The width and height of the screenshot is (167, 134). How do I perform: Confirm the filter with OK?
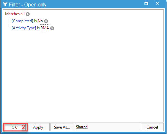point(14,127)
